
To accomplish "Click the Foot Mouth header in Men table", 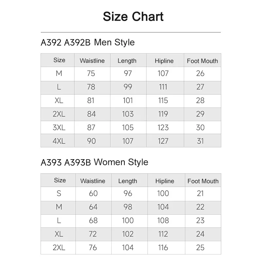I will (202, 61).
